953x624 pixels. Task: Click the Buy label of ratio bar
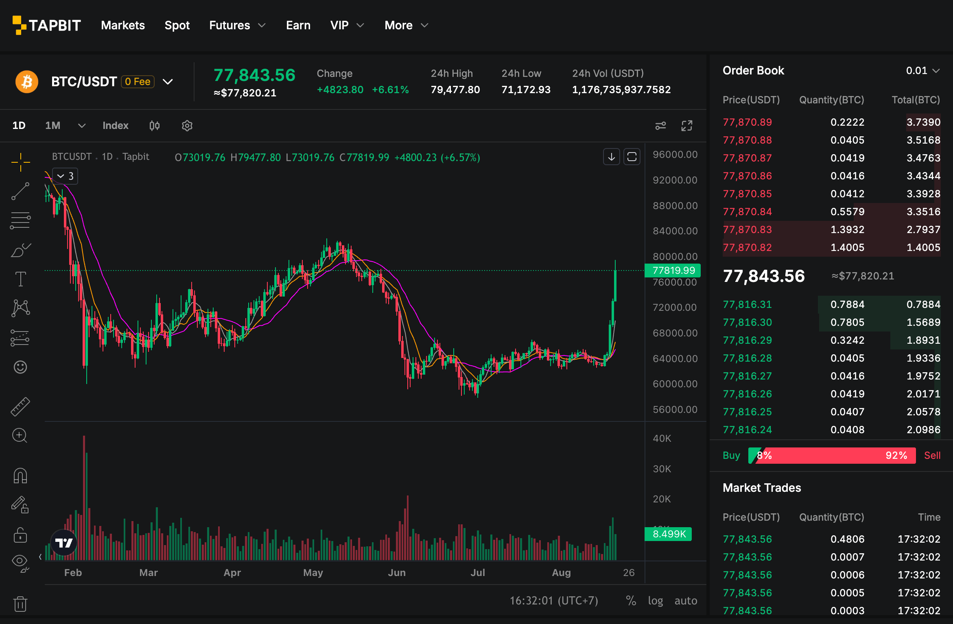pyautogui.click(x=731, y=456)
